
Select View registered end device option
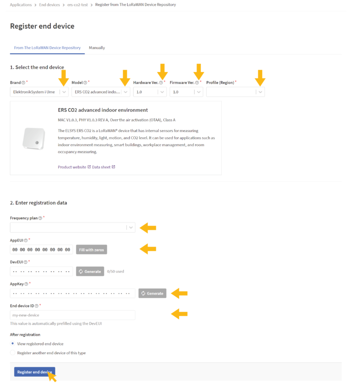coord(12,344)
